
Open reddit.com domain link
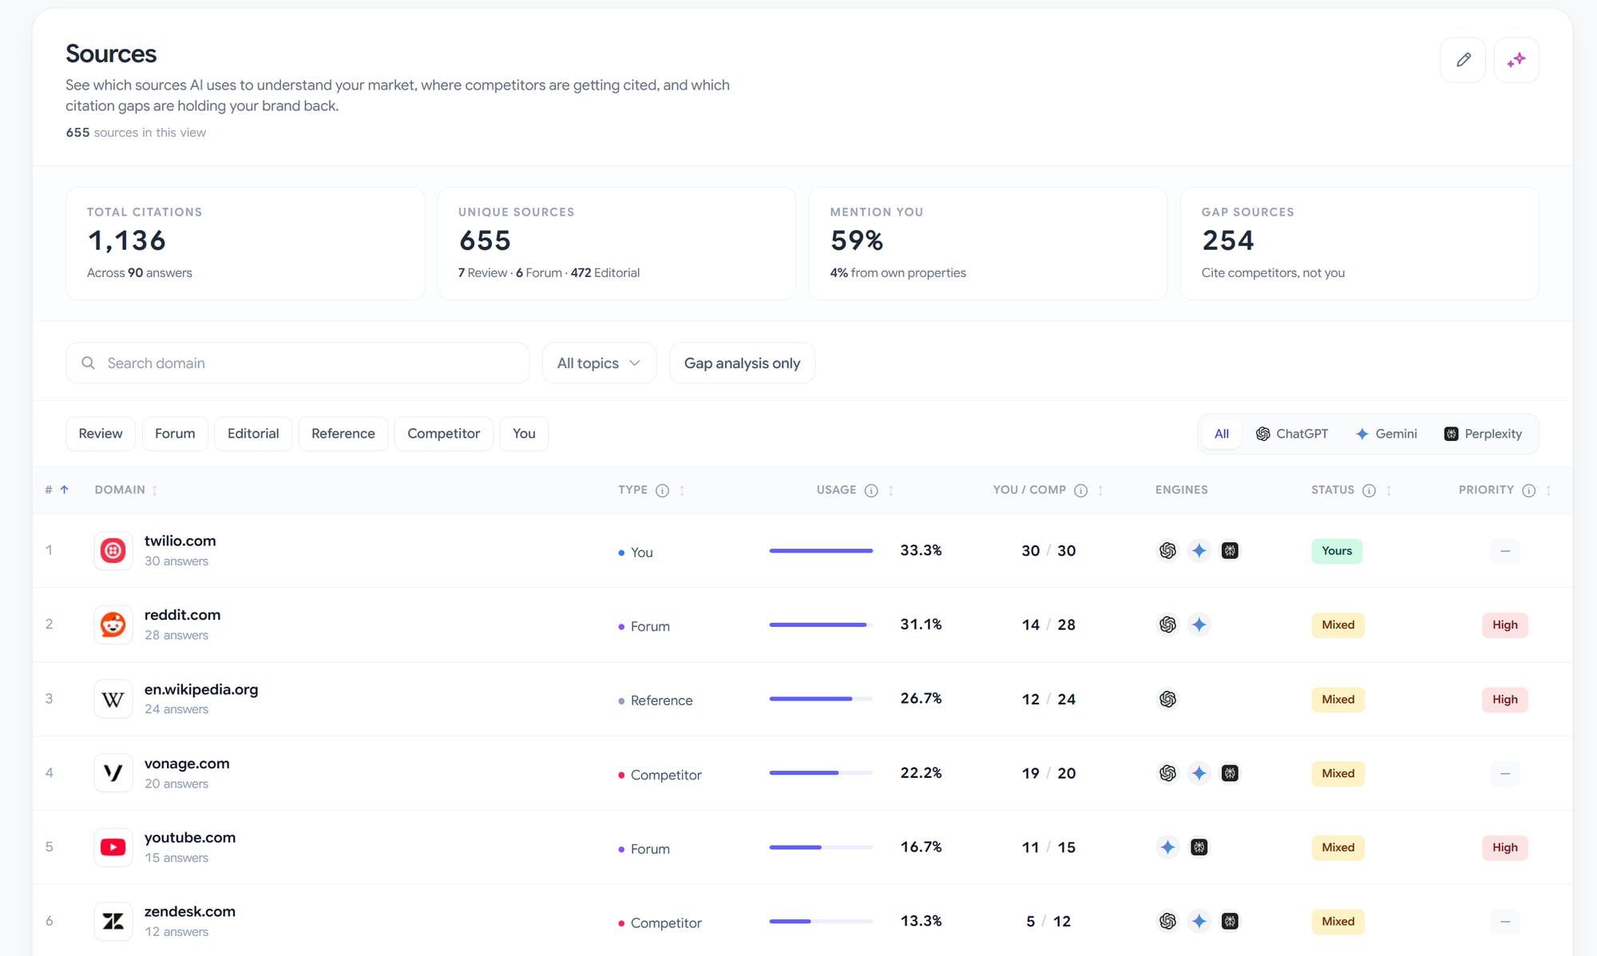point(182,615)
